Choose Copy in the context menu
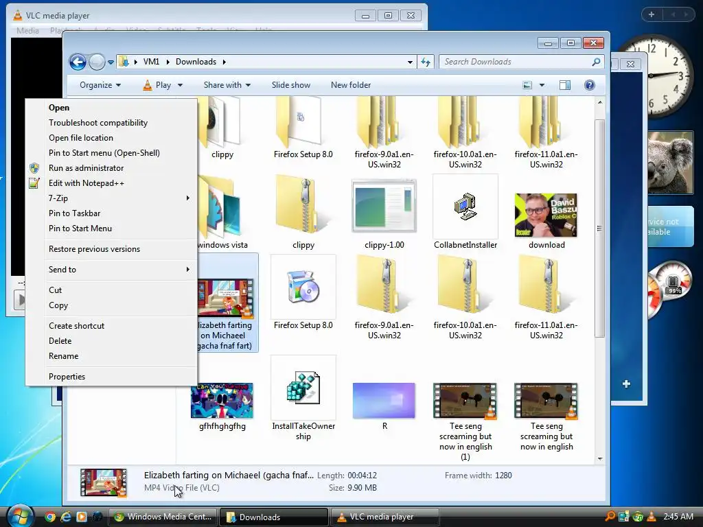This screenshot has width=703, height=527. (x=111, y=305)
